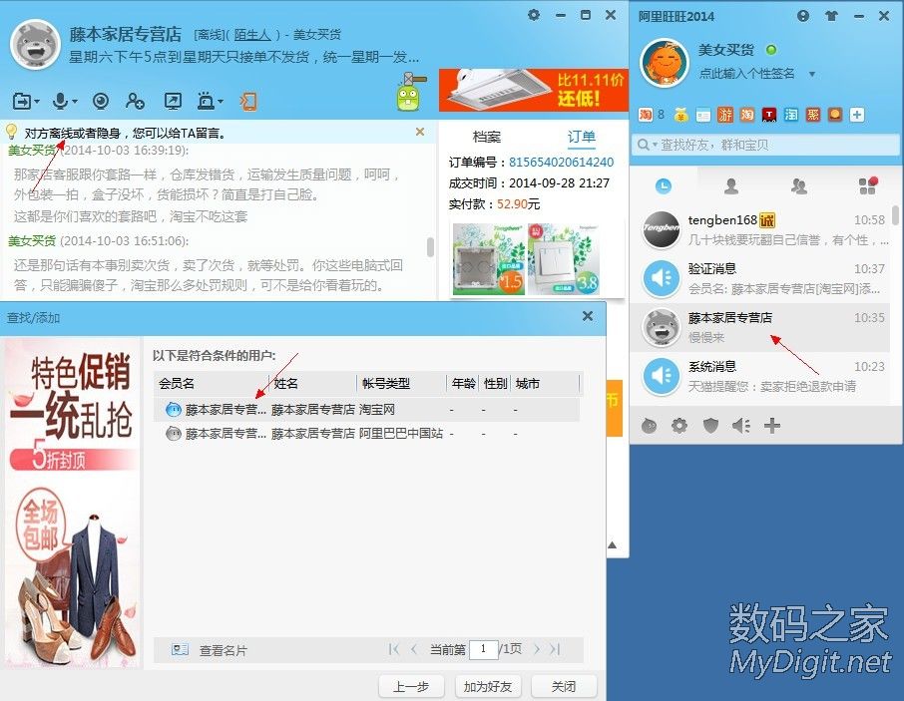The height and width of the screenshot is (701, 904).
Task: Open main menu icon in bottom bar
Action: click(650, 426)
